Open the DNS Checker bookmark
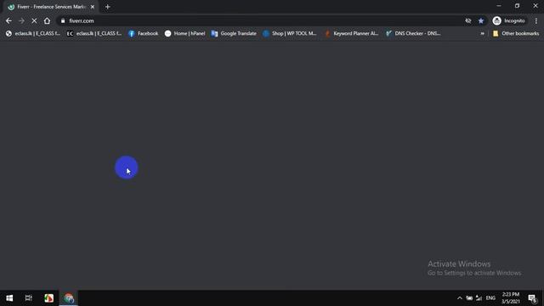The height and width of the screenshot is (306, 544). click(x=413, y=33)
